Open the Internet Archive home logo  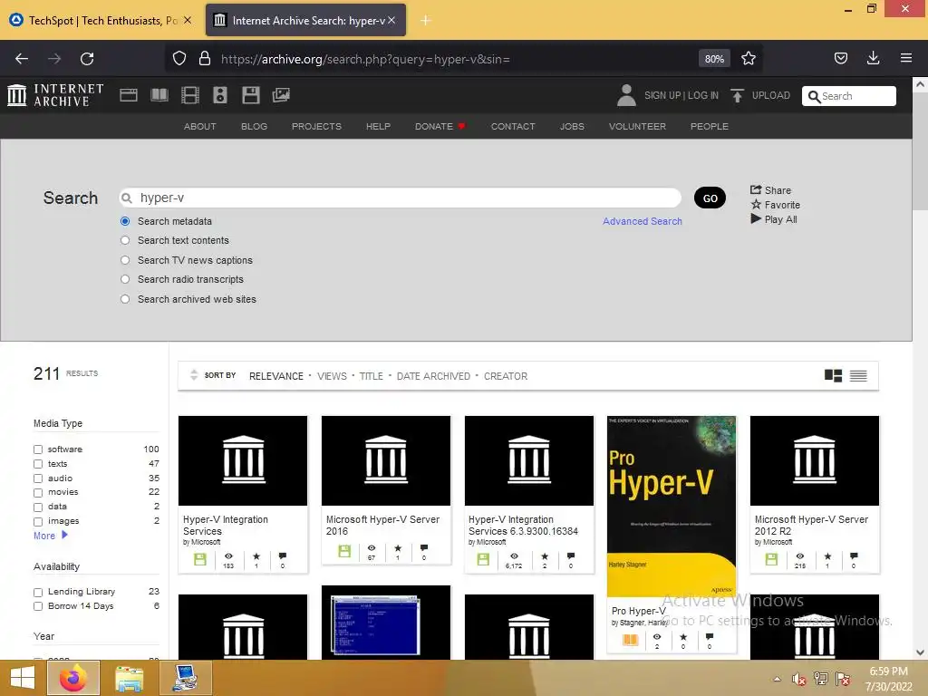coord(55,94)
